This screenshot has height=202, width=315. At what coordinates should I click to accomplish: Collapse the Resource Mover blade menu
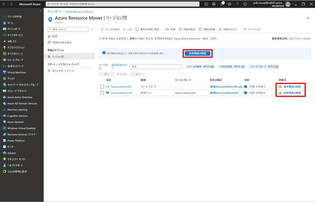tap(92, 29)
